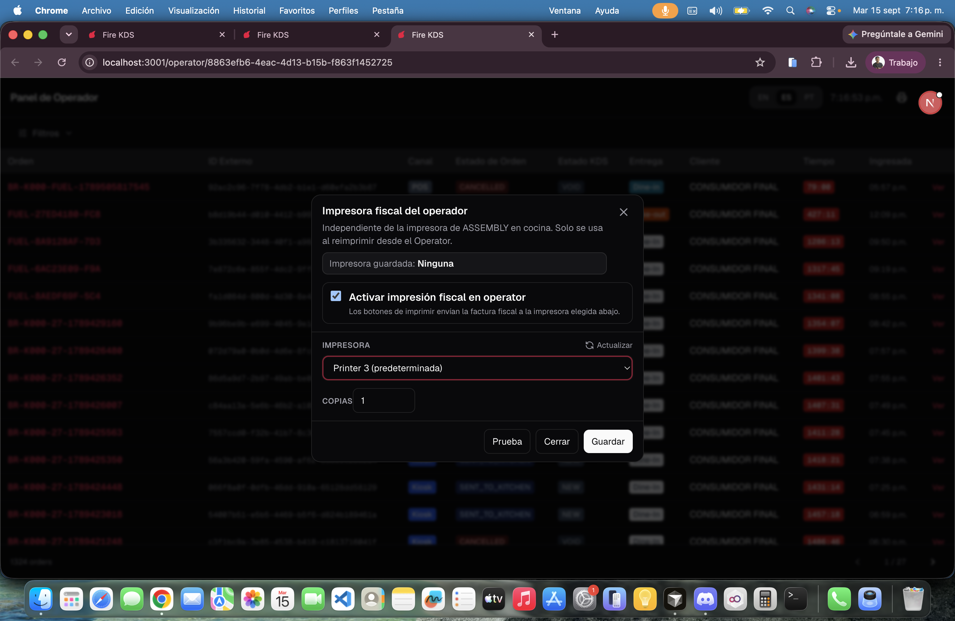Open the Archivo menu

(x=96, y=10)
